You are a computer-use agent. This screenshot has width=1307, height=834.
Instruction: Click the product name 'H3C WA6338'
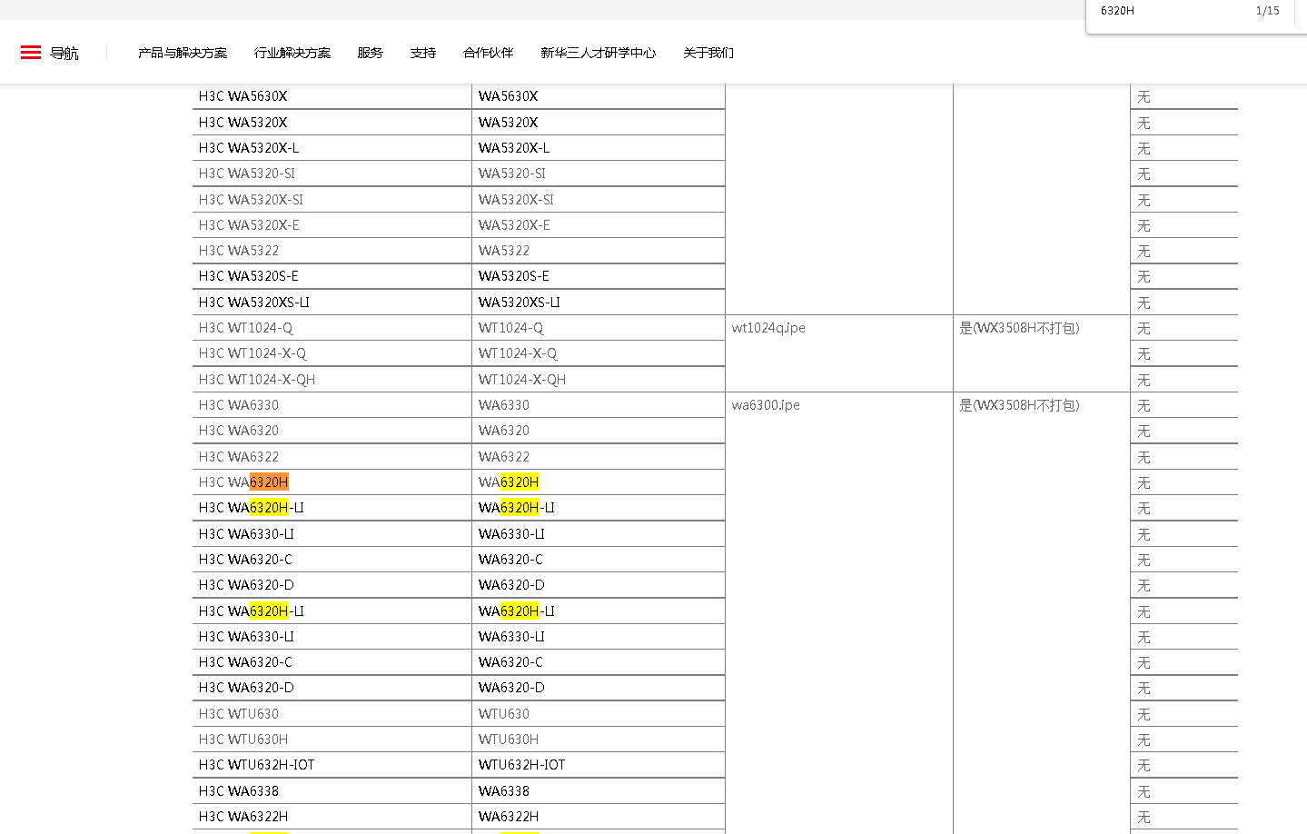pos(239,791)
